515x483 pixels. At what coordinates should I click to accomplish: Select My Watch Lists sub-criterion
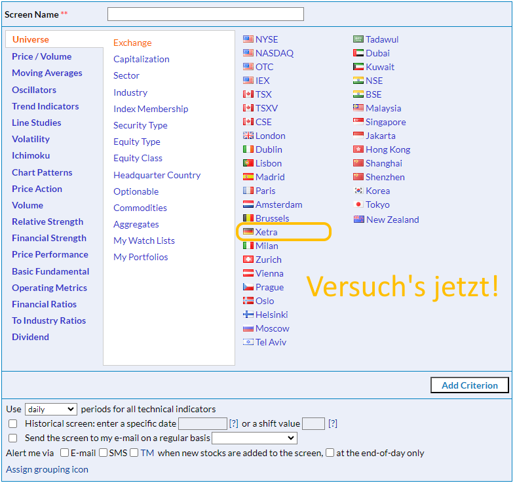coord(144,241)
